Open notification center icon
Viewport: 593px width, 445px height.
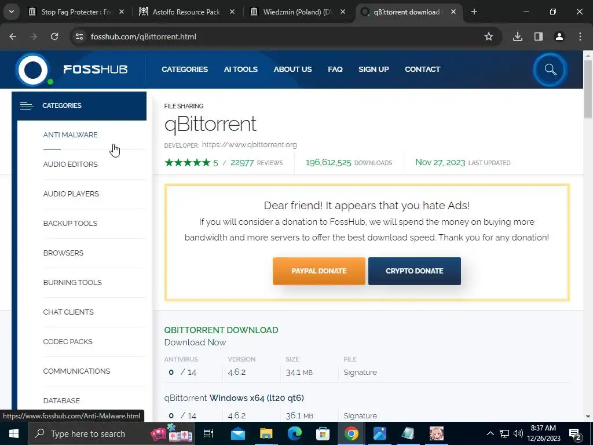pyautogui.click(x=575, y=434)
